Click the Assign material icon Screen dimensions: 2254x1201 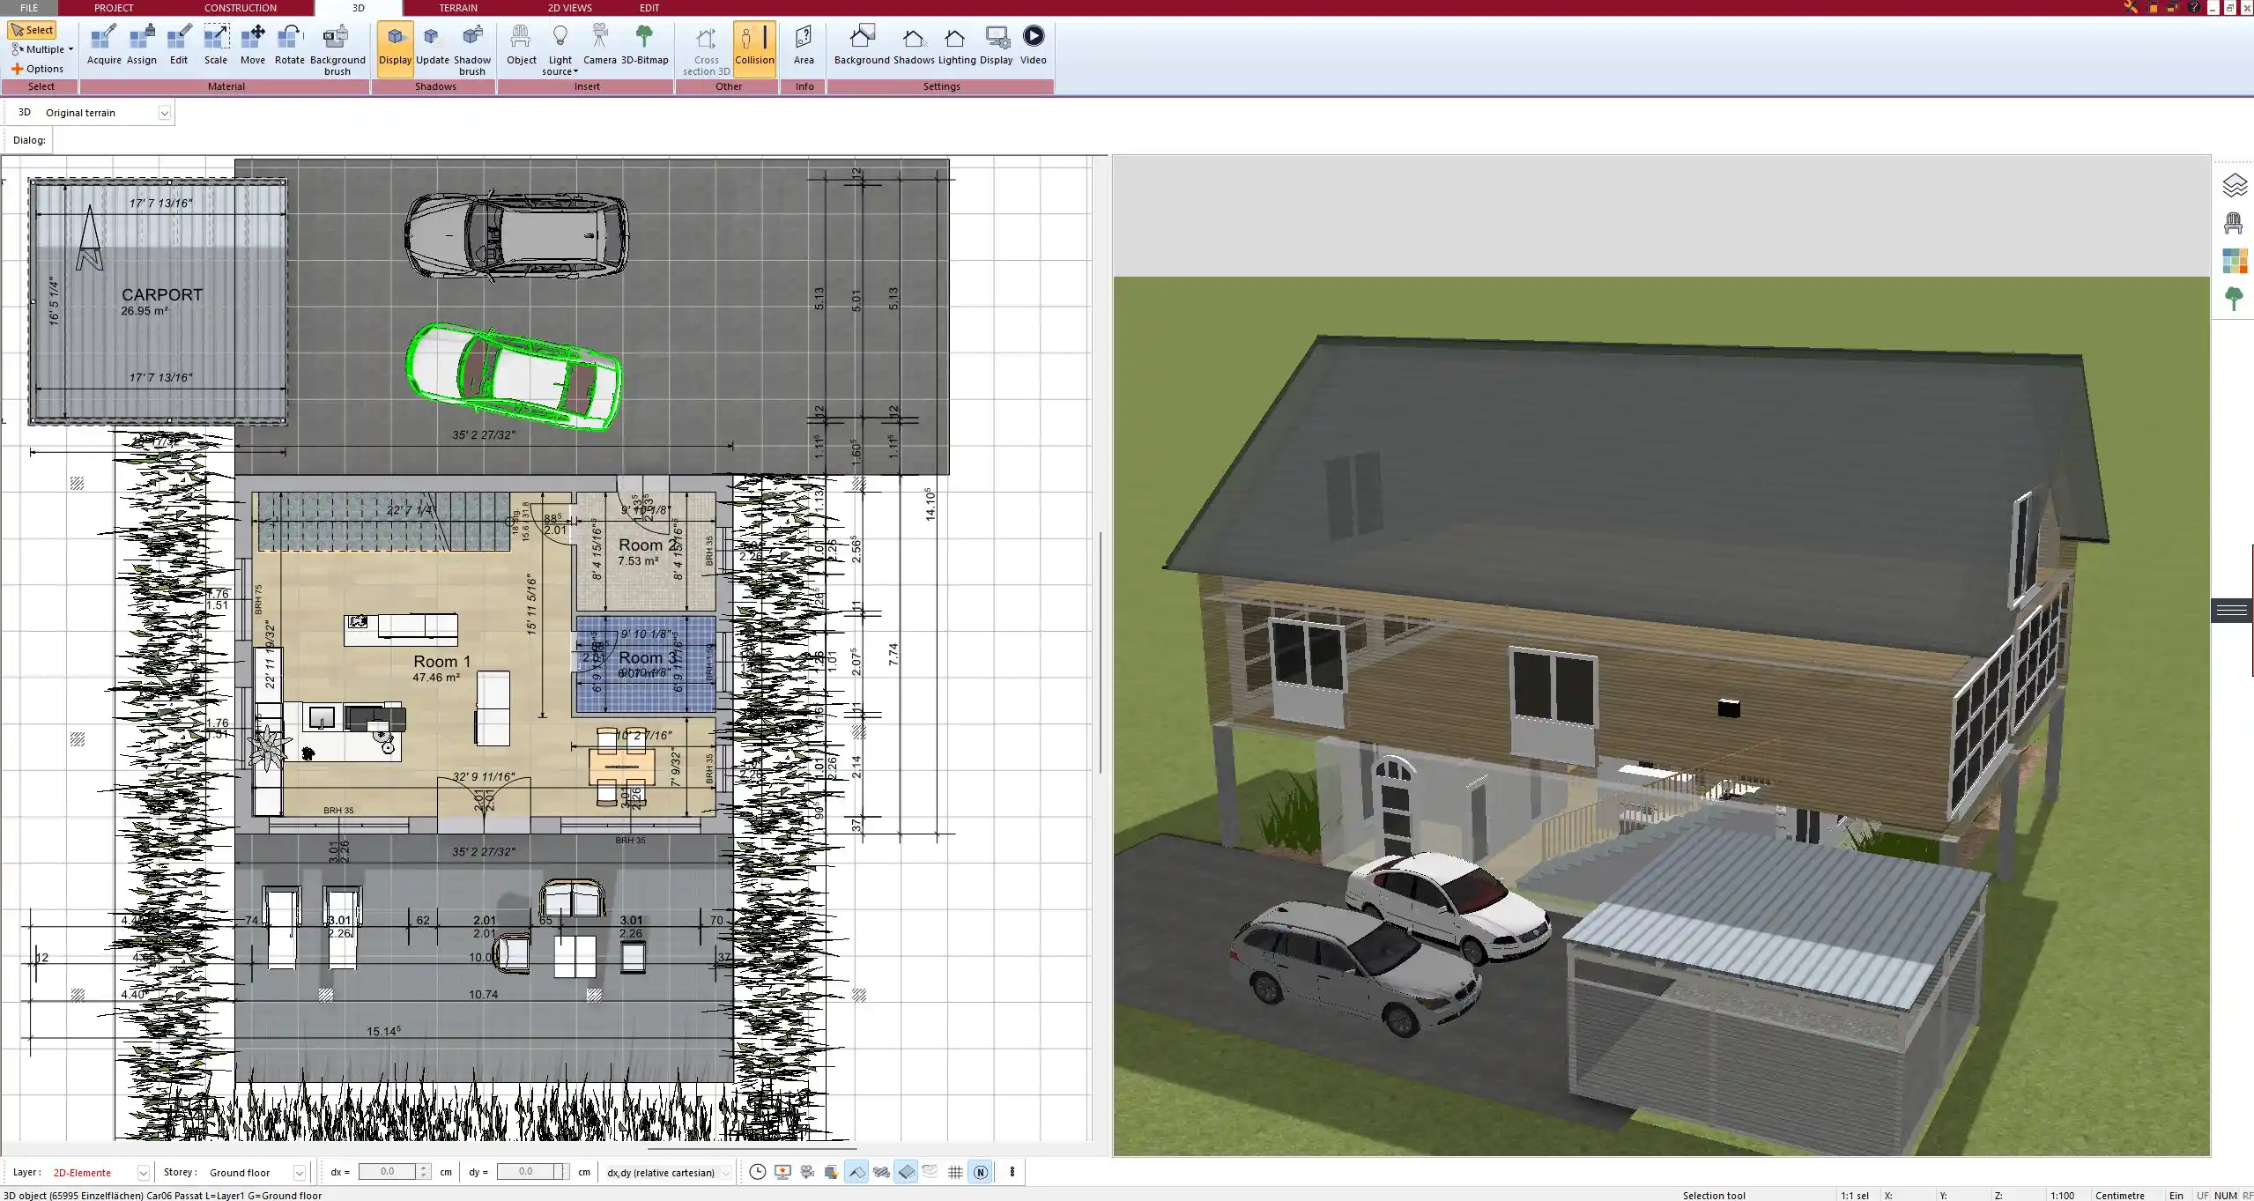(141, 45)
